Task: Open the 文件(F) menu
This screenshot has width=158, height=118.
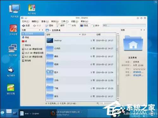Action: pos(26,21)
